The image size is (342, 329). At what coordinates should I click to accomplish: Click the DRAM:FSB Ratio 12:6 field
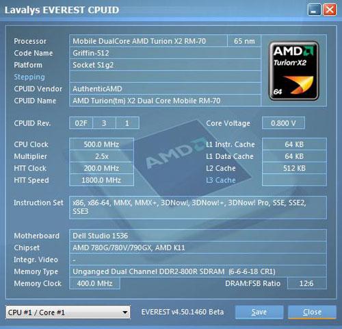pyautogui.click(x=307, y=283)
